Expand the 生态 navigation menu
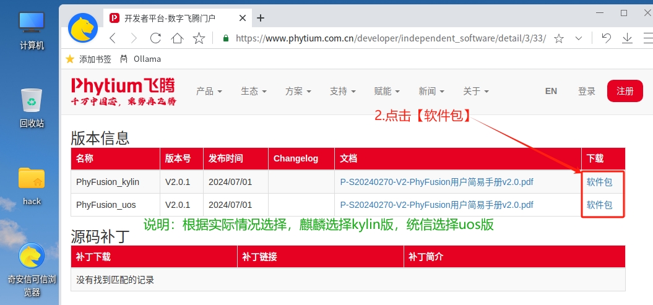This screenshot has width=653, height=305. pyautogui.click(x=254, y=91)
